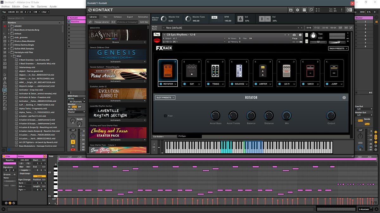Enable the Fast checkbox in Rotator

(165, 116)
